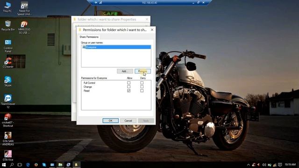Launch CCleaner from desktop

click(8, 63)
